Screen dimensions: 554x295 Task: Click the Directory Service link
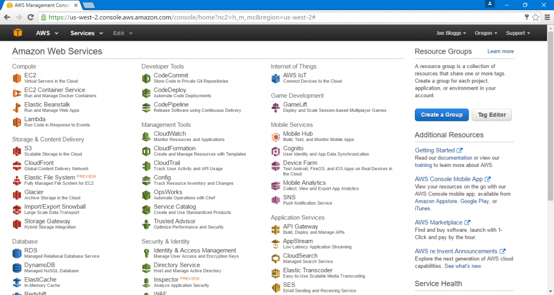(x=177, y=265)
